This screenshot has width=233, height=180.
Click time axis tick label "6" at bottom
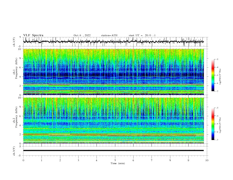(133, 160)
